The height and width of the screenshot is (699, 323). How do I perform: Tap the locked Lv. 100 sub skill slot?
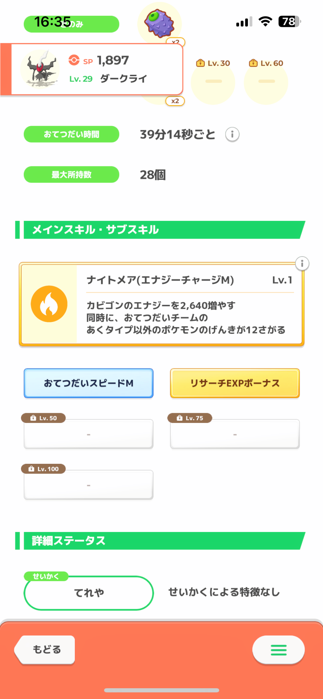(x=88, y=485)
